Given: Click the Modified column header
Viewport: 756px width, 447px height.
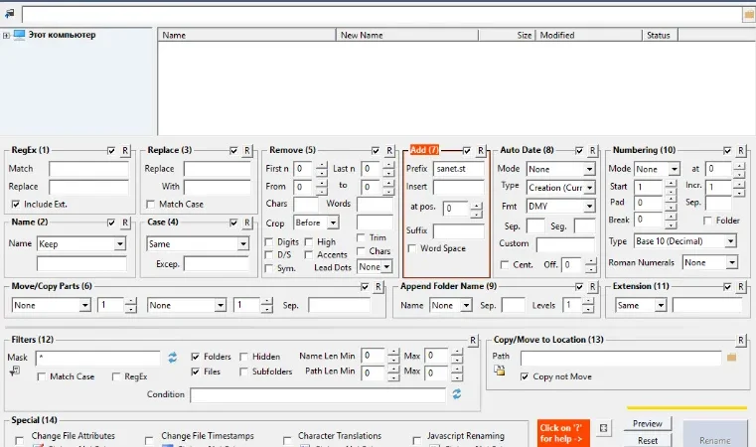Looking at the screenshot, I should pyautogui.click(x=589, y=35).
